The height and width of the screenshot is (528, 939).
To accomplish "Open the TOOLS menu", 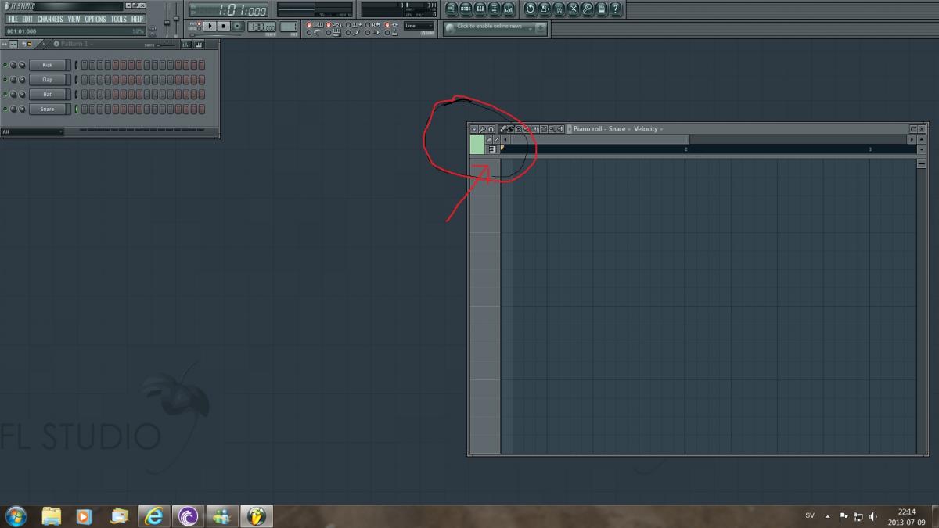I will click(x=118, y=19).
